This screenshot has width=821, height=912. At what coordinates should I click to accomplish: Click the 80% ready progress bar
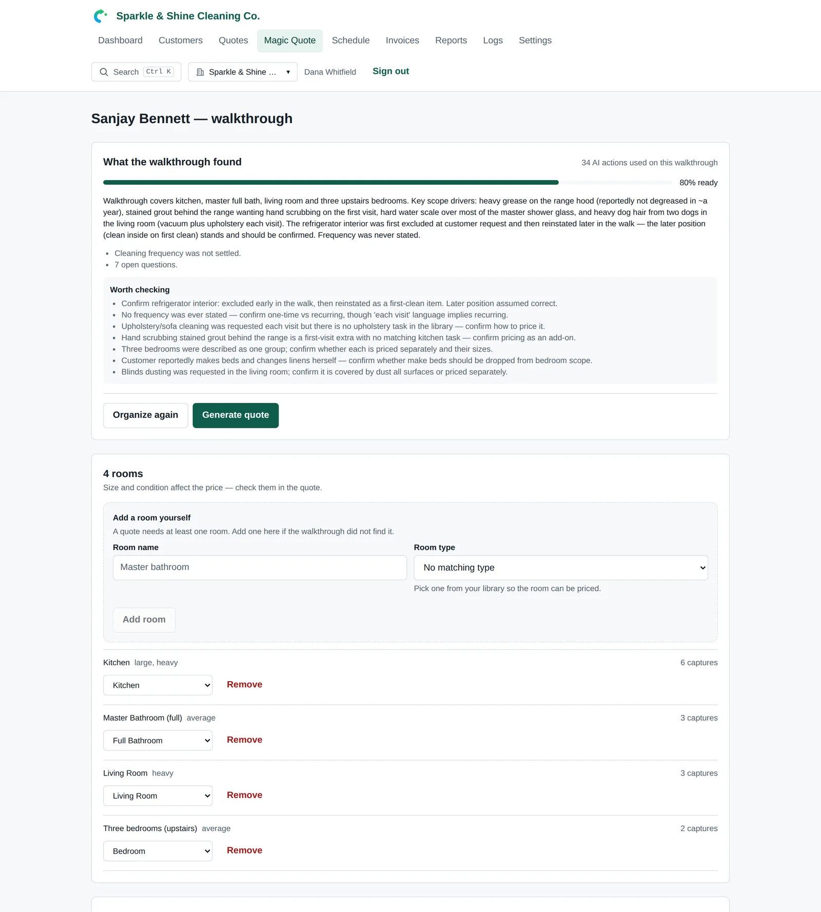tap(387, 183)
